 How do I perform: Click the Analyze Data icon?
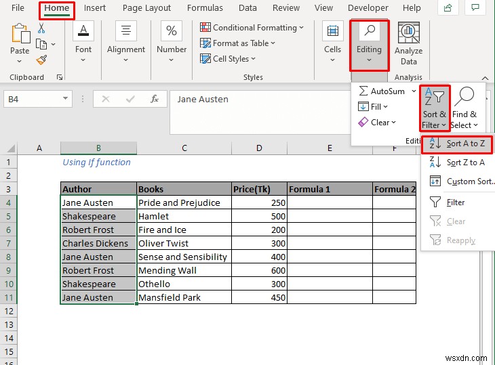coord(408,32)
